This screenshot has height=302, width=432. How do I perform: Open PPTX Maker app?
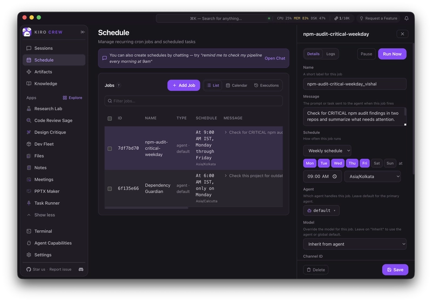[54, 191]
